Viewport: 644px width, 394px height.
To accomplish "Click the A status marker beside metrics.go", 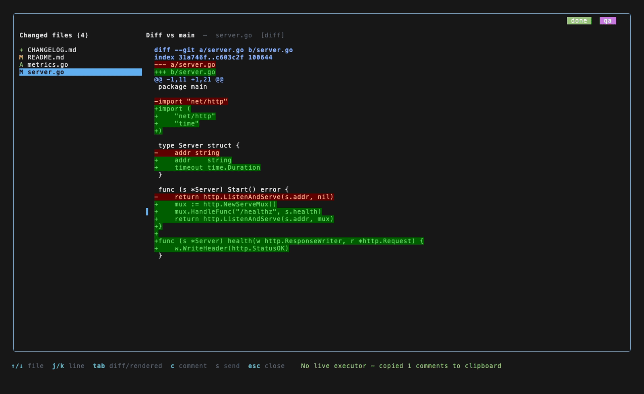I will pos(21,65).
